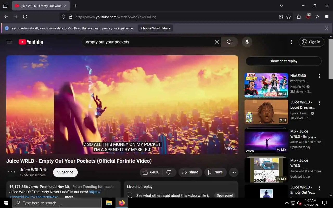Image resolution: width=333 pixels, height=208 pixels.
Task: Click the video title text
Action: pyautogui.click(x=79, y=161)
